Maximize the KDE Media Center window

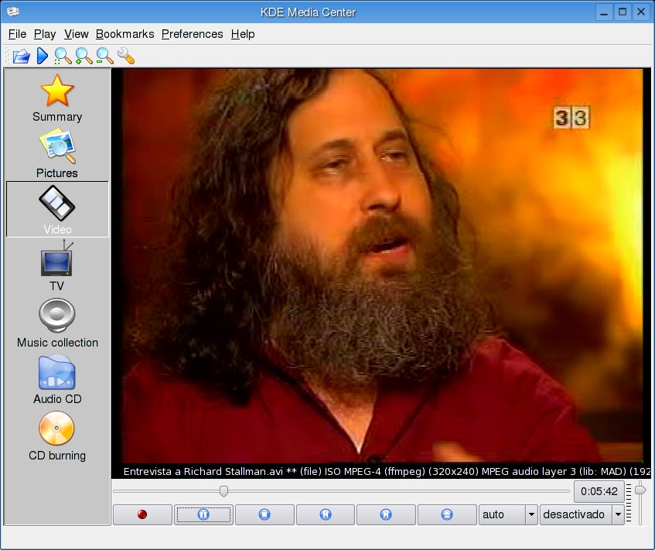(623, 12)
